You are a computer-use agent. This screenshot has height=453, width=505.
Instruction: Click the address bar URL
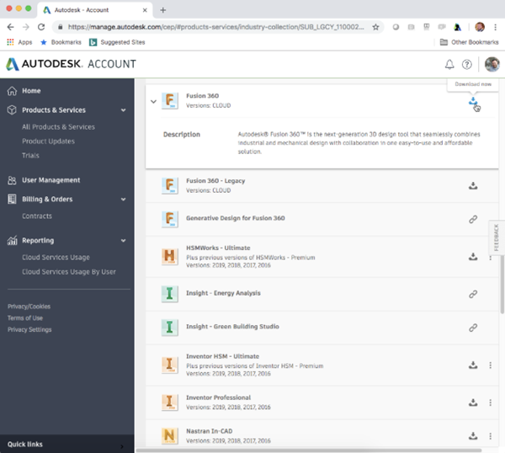click(215, 27)
